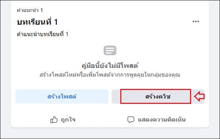Screen dimensions: 220x139
Task: Click the gray page background below the card
Action: click(x=110, y=133)
